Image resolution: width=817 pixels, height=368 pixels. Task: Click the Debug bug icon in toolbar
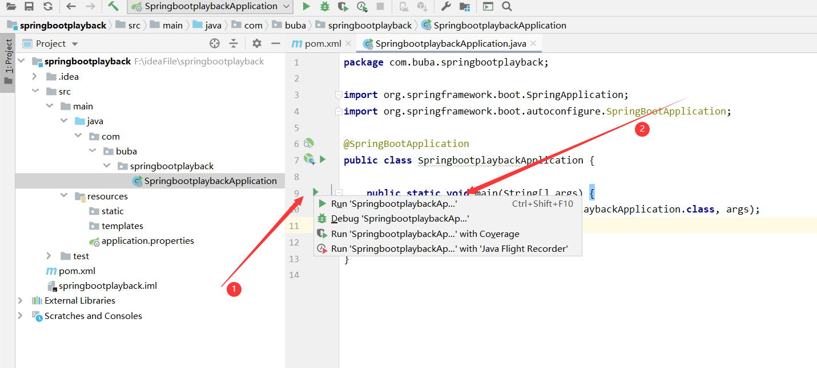click(x=325, y=6)
